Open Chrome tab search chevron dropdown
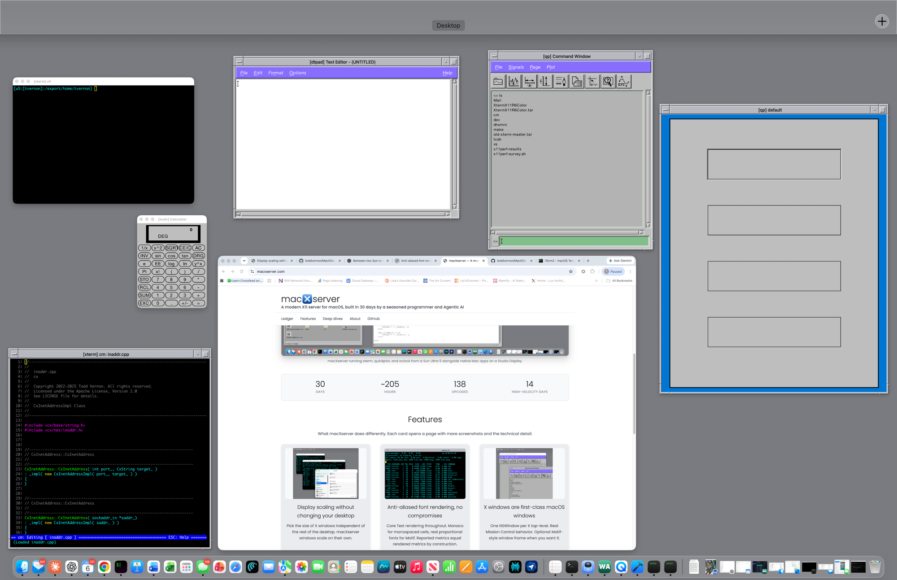897x580 pixels. [x=244, y=261]
